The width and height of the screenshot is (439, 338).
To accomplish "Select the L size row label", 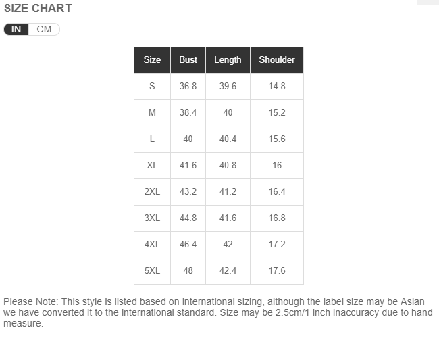I will tap(152, 139).
